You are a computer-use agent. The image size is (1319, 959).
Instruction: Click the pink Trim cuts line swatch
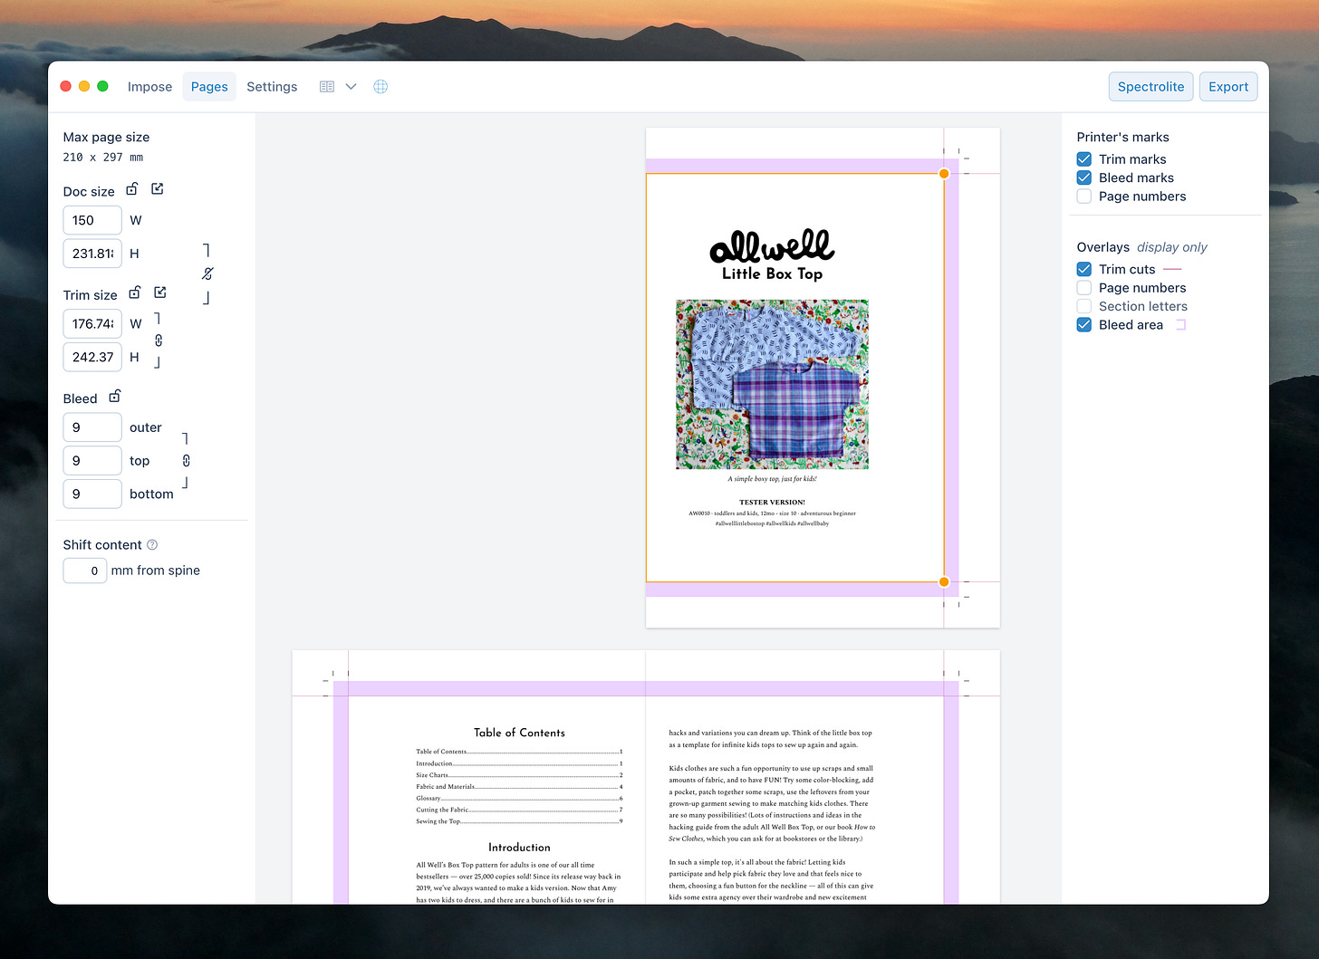coord(1172,270)
